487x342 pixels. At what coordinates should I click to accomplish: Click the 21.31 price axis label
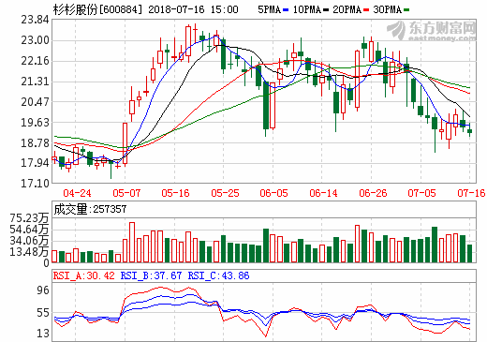pyautogui.click(x=35, y=82)
